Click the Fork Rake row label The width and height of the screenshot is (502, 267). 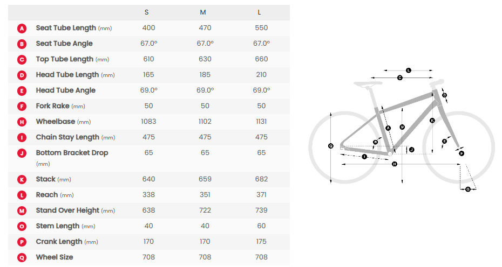[x=52, y=106]
